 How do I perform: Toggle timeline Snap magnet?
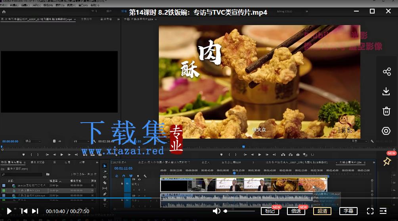pos(124,176)
